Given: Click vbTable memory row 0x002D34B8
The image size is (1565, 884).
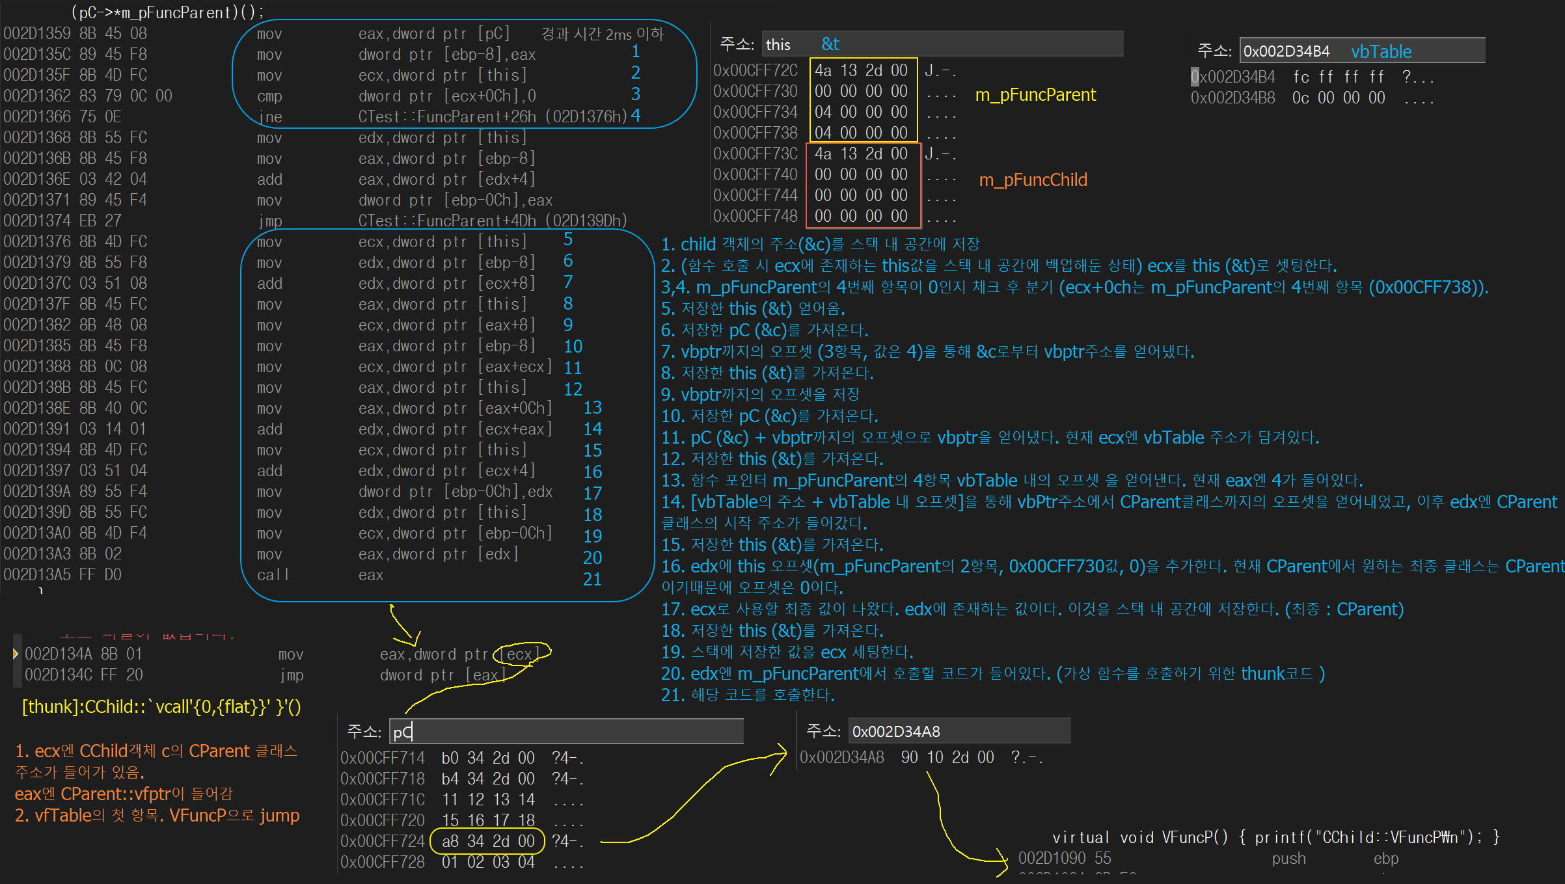Looking at the screenshot, I should tap(1338, 98).
